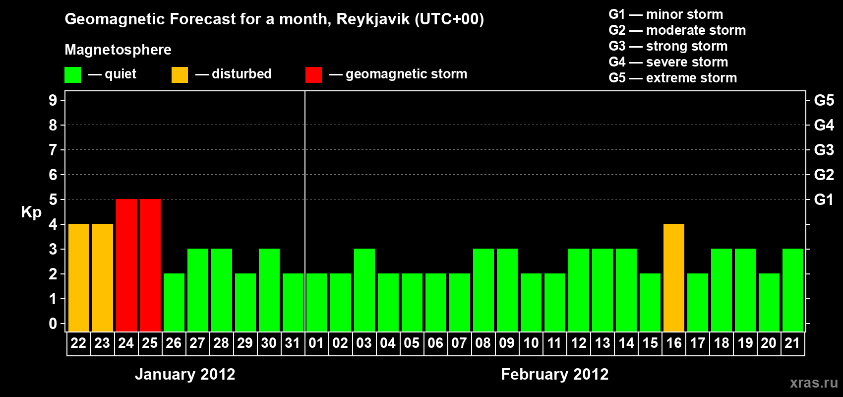Click the G3 label on right axis

[x=824, y=150]
